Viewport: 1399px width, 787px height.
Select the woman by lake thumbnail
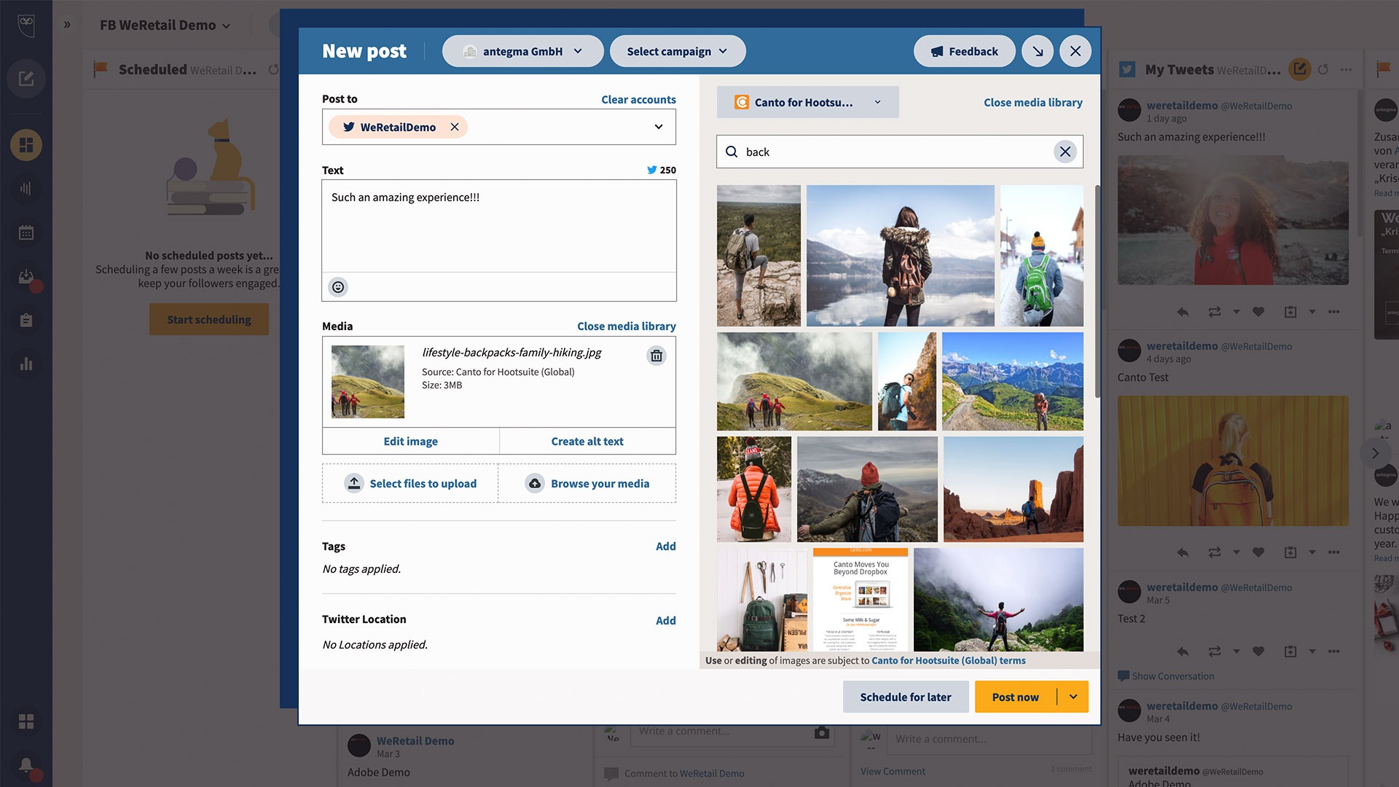point(900,255)
